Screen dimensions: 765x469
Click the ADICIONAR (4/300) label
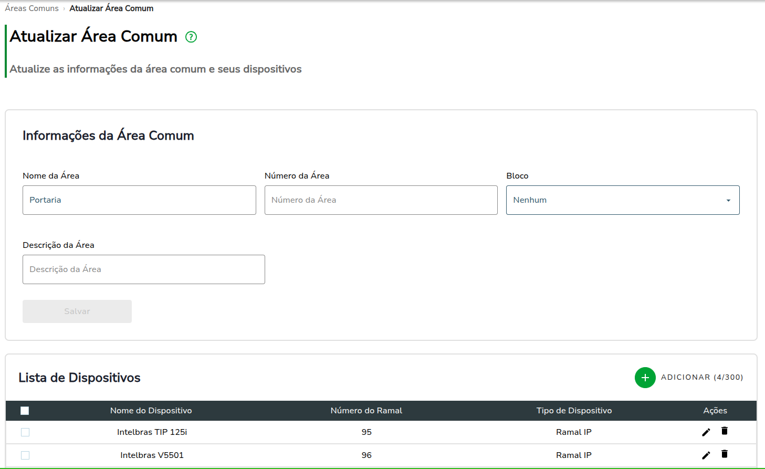(702, 378)
